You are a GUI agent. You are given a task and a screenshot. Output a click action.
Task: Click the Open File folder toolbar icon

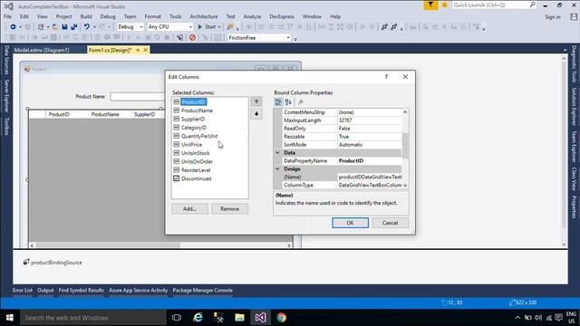click(55, 27)
